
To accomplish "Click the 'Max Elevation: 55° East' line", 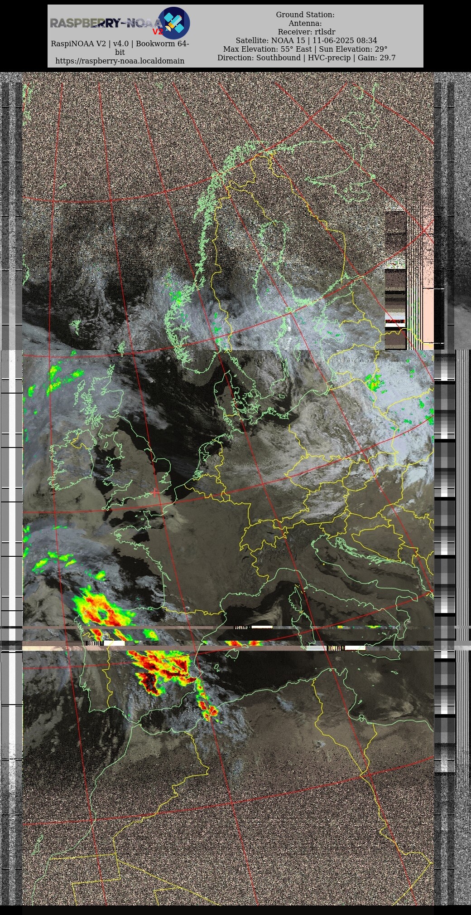I will tap(305, 49).
